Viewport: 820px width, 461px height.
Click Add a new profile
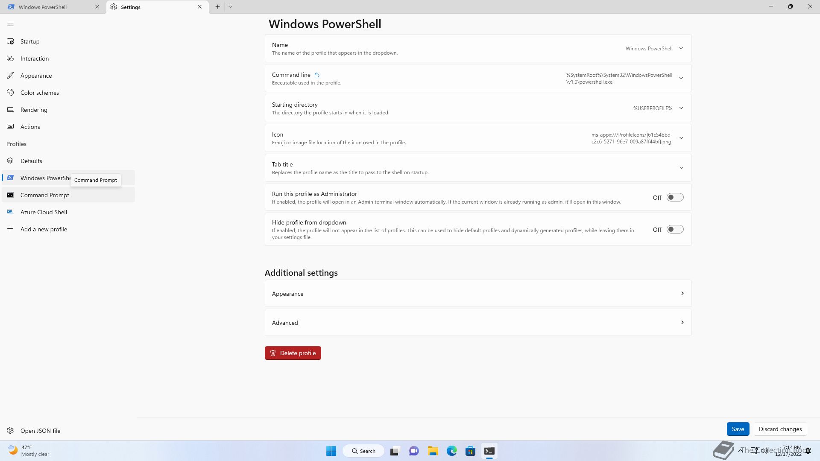[x=68, y=229]
